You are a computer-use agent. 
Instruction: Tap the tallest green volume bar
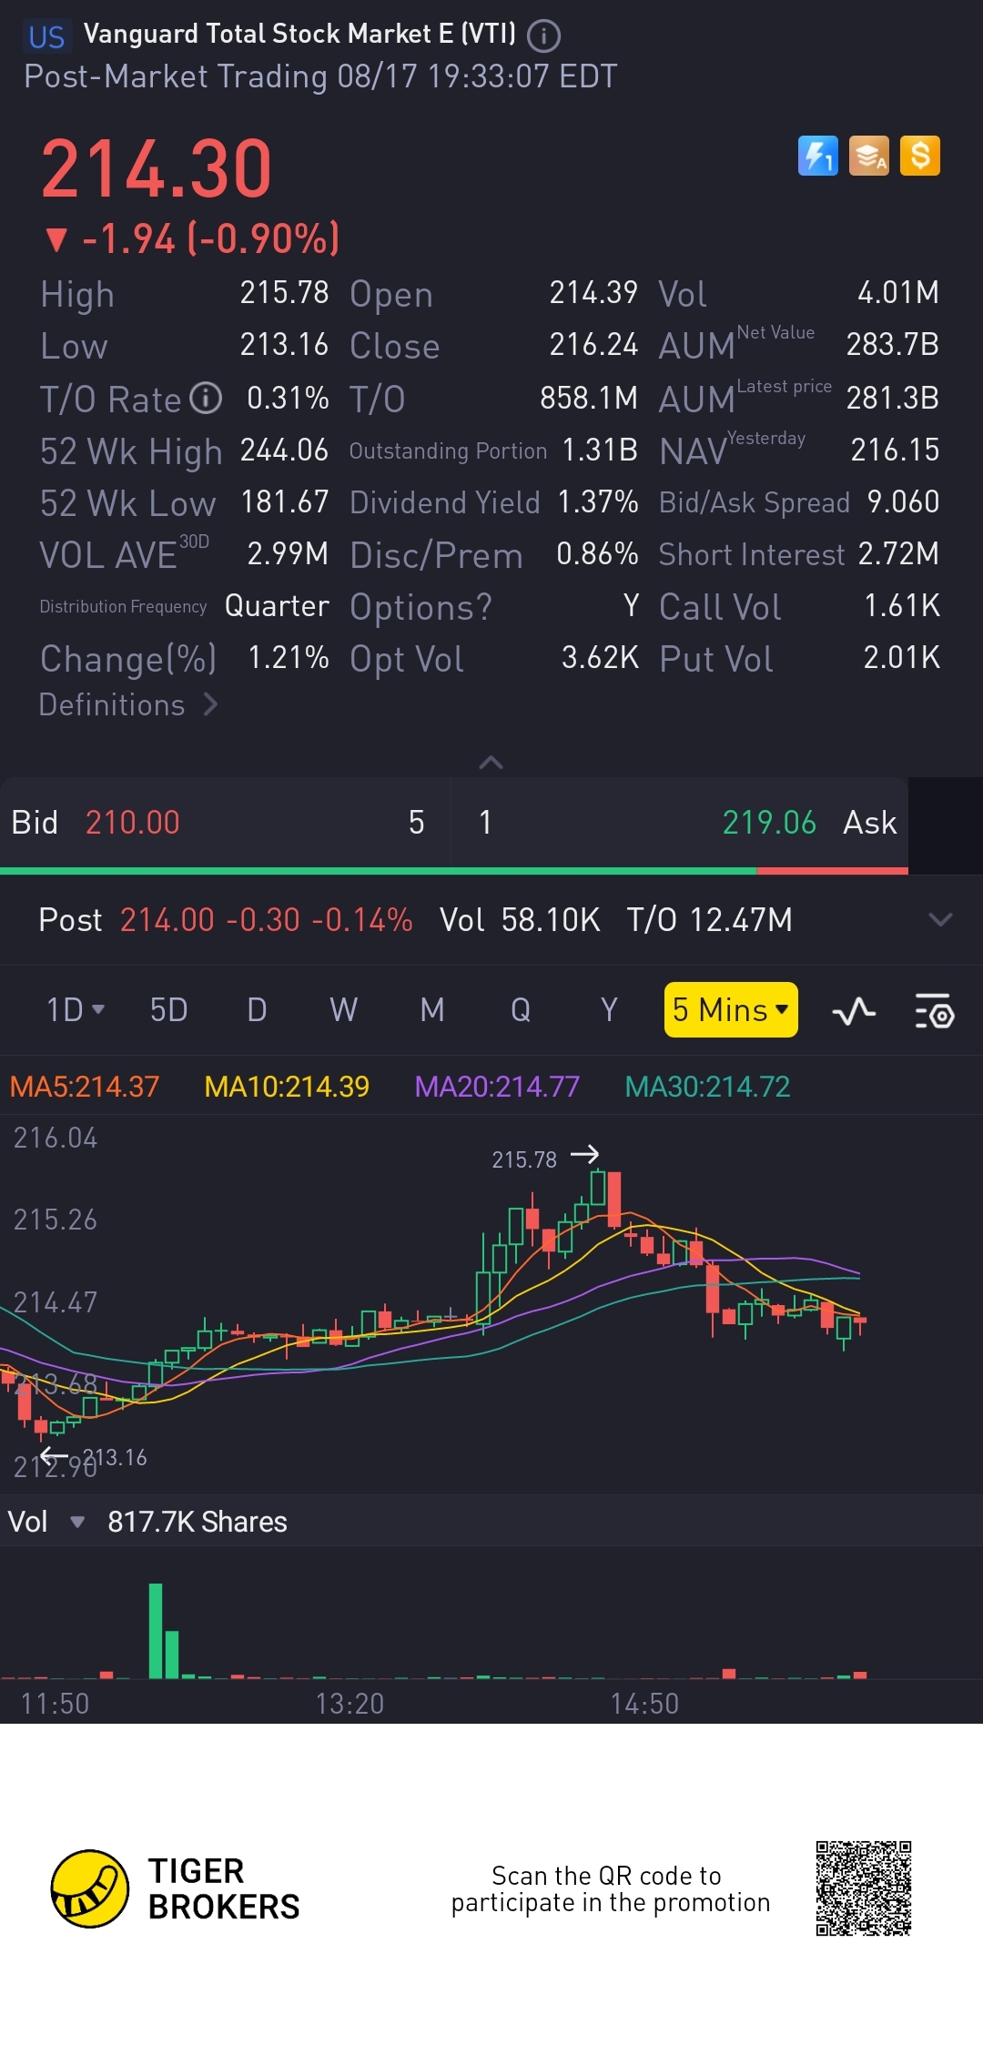tap(156, 1631)
